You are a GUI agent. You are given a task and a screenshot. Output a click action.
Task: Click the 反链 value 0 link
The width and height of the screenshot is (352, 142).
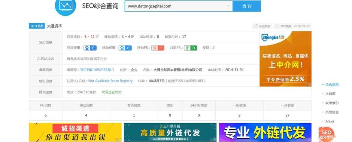[x=213, y=48]
